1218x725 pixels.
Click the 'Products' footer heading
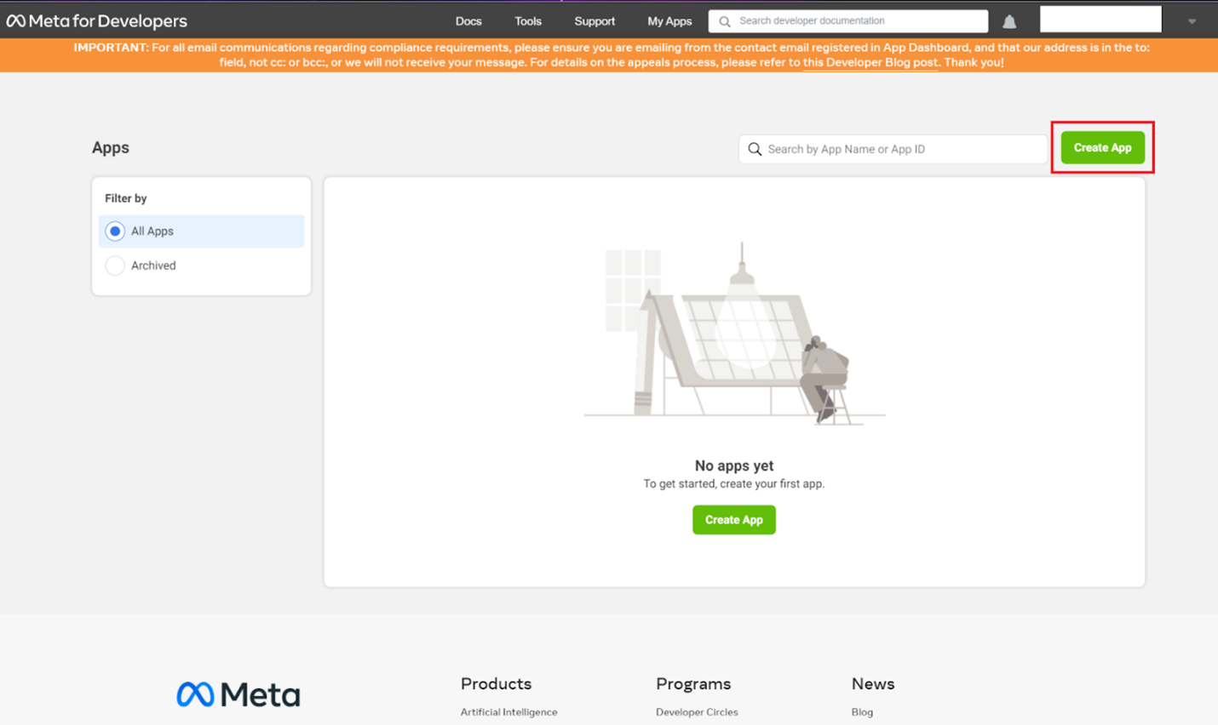[496, 683]
